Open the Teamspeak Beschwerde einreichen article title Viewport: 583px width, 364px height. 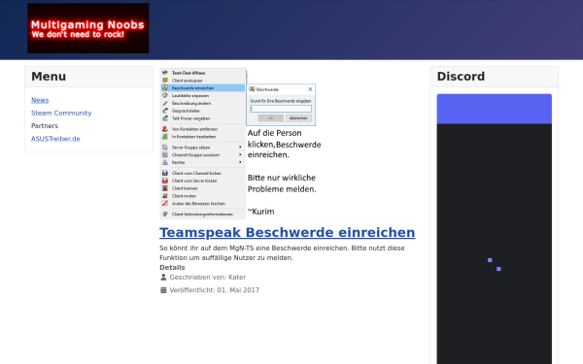coord(287,232)
